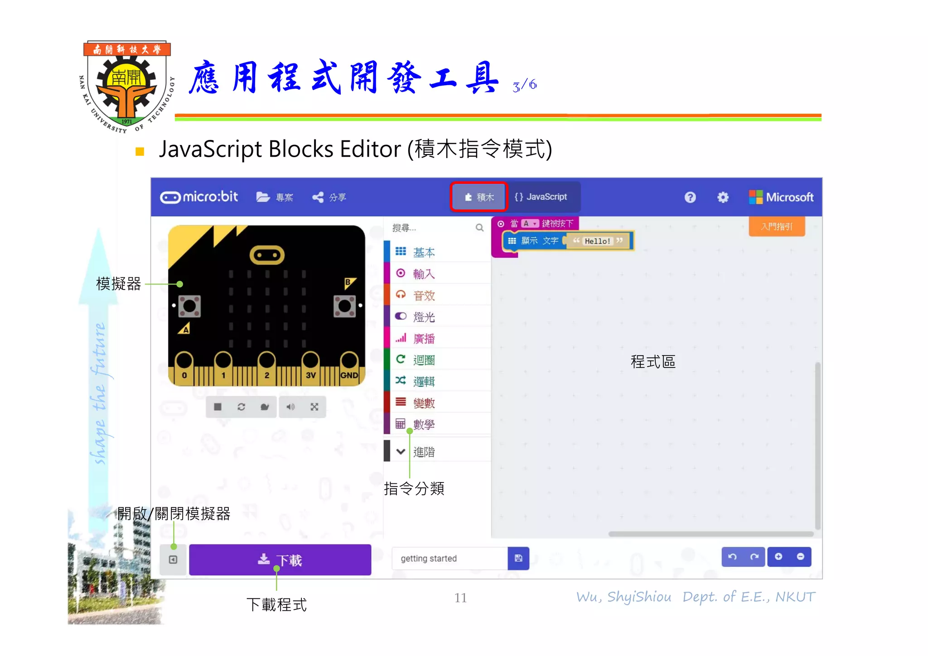The height and width of the screenshot is (656, 928).
Task: Mute simulator audio speaker icon
Action: click(x=290, y=407)
